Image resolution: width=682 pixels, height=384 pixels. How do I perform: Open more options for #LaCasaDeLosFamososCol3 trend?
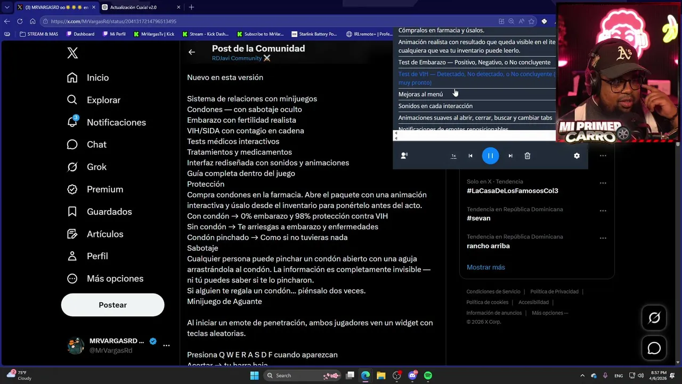603,183
